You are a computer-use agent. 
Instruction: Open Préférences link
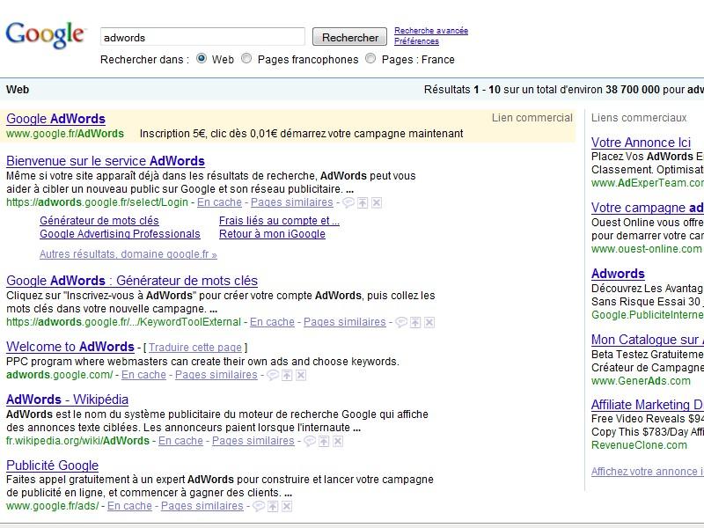click(x=416, y=40)
